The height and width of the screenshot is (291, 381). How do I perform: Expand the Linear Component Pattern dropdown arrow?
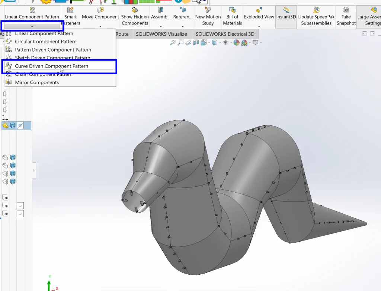click(32, 26)
